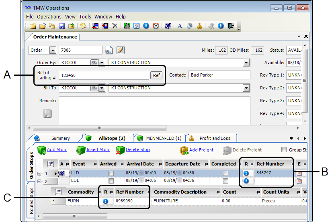The height and width of the screenshot is (222, 334).
Task: Click the reference info icon on LUL row
Action: 246,181
